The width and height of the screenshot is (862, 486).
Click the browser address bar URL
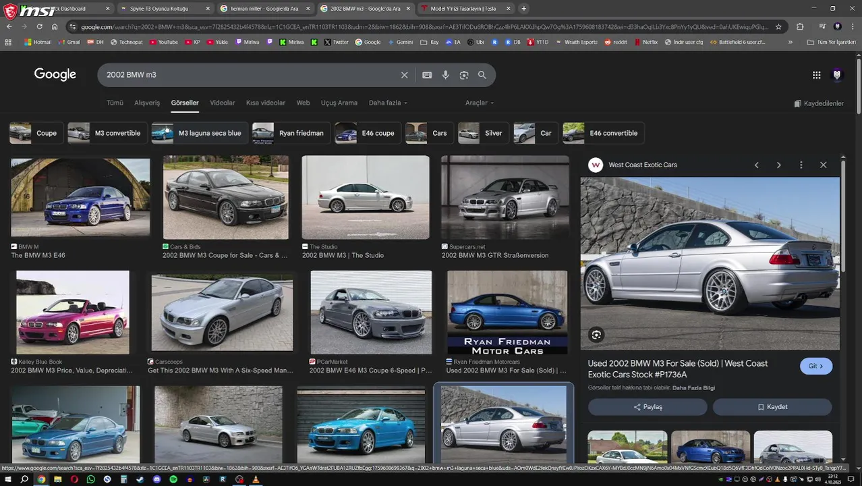tap(424, 26)
